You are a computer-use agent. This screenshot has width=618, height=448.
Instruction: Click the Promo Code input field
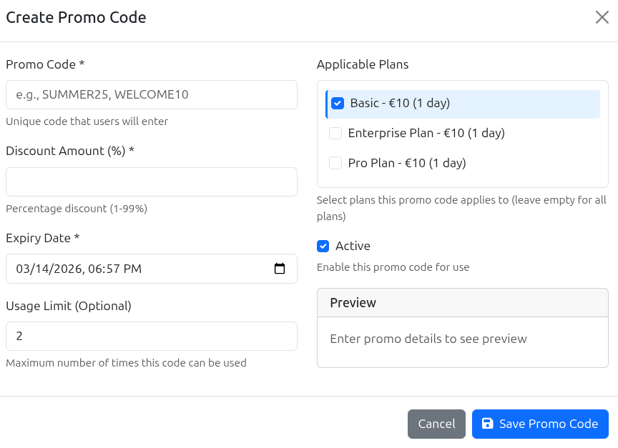(151, 94)
